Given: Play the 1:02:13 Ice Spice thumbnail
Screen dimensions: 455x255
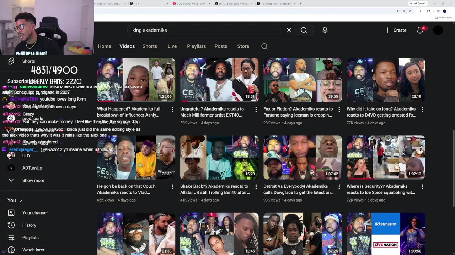Looking at the screenshot, I should pos(386,157).
